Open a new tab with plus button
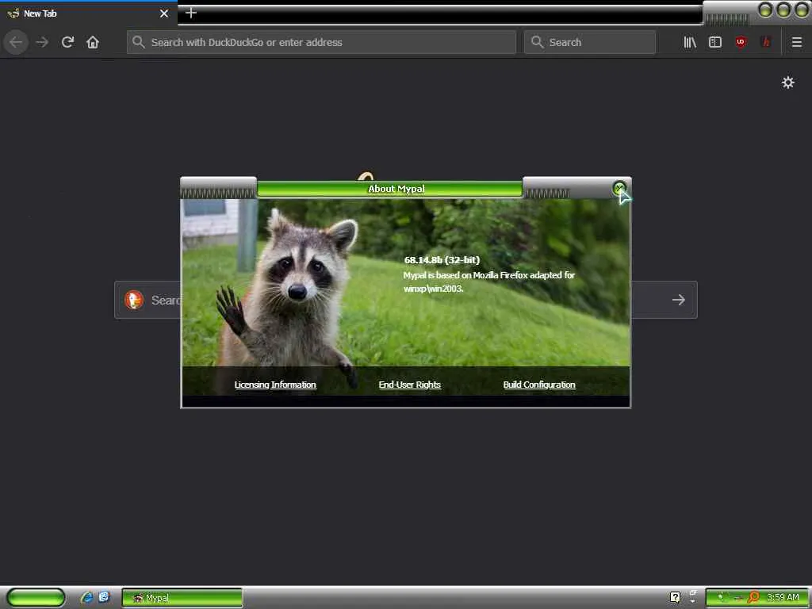 click(190, 13)
